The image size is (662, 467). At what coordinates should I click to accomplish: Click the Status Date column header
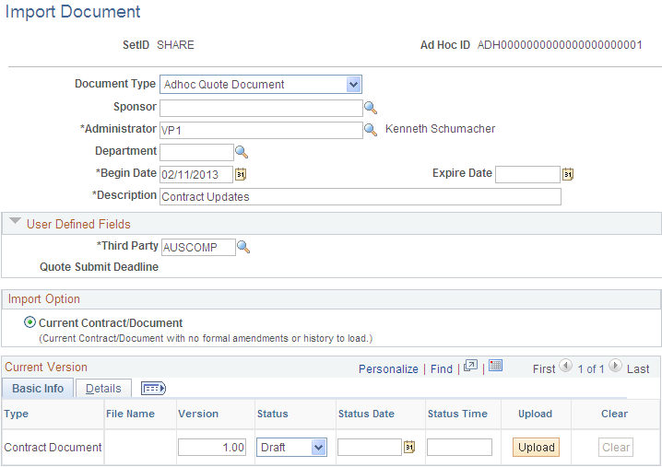pos(366,414)
